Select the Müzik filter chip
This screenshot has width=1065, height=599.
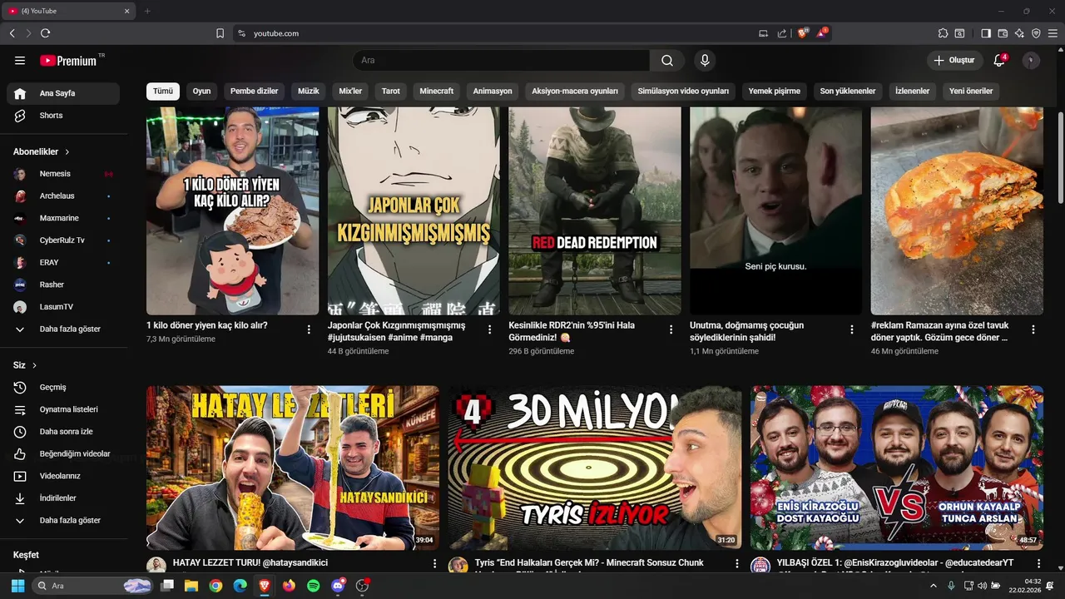(309, 91)
